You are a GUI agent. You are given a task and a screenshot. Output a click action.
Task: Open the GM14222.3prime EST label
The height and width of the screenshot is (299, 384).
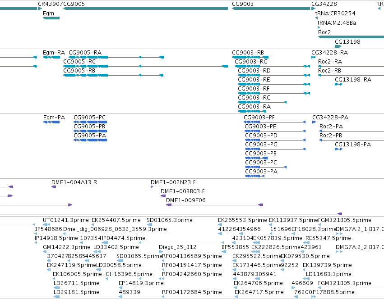[x=66, y=247]
